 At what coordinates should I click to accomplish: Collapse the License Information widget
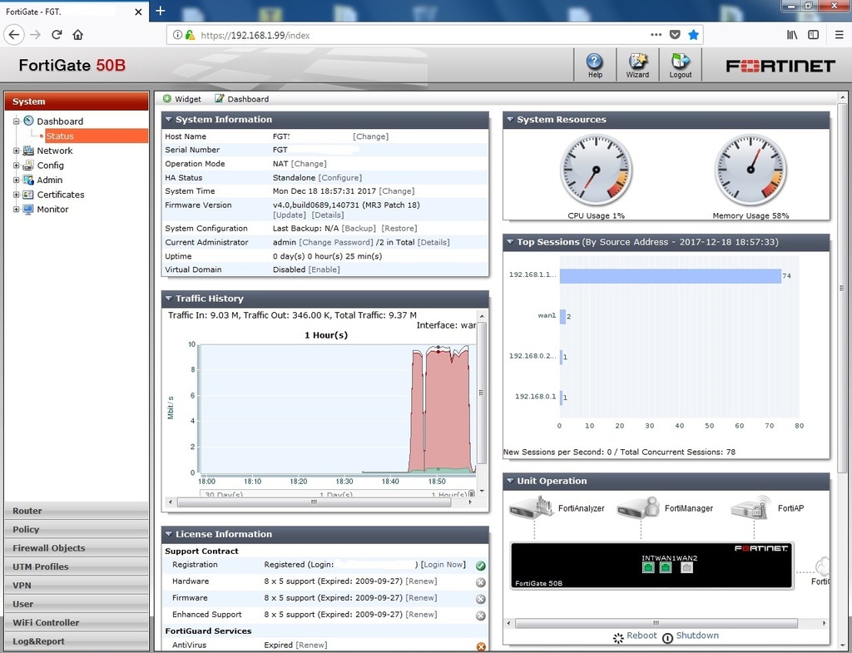169,534
